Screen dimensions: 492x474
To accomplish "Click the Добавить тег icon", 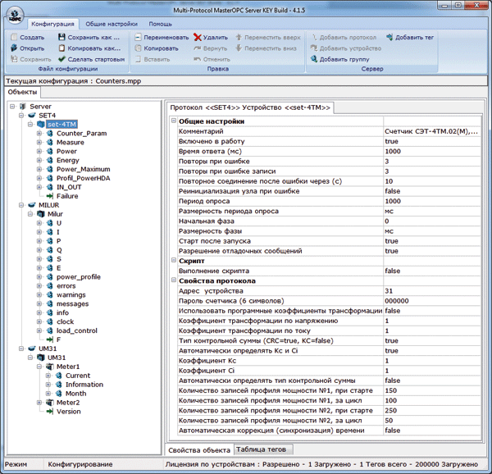I will pyautogui.click(x=389, y=38).
